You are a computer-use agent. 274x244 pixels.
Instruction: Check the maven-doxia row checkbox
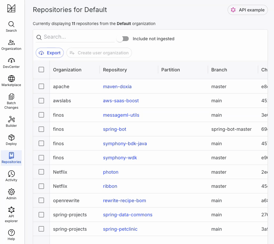(x=41, y=86)
